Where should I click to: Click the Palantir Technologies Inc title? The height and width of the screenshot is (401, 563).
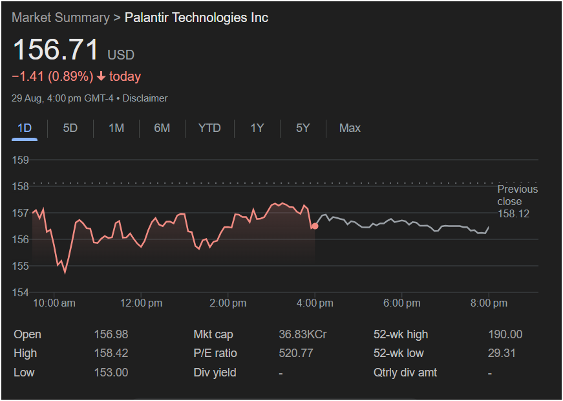point(196,17)
